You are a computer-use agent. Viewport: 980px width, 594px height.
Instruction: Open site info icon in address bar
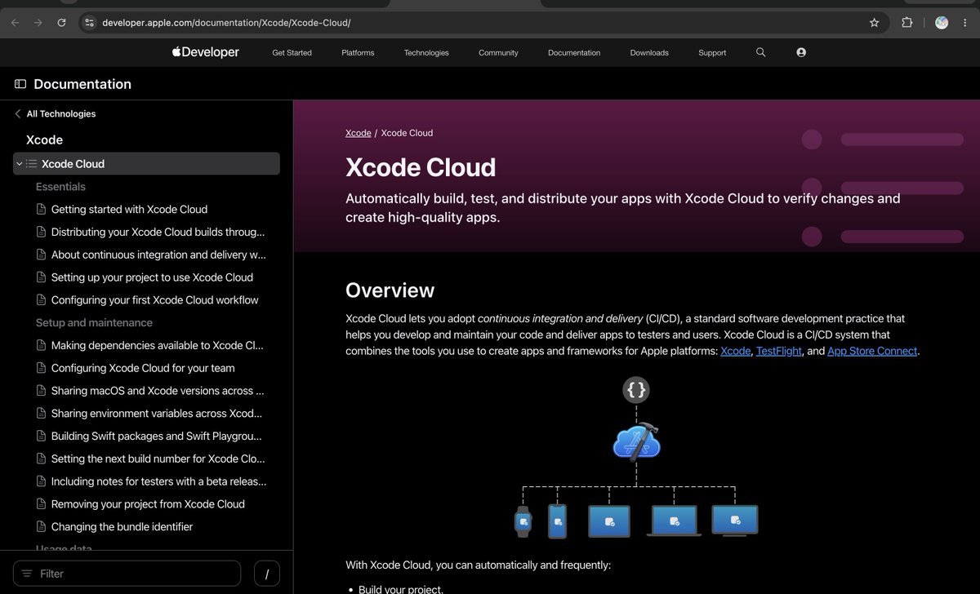[x=90, y=23]
